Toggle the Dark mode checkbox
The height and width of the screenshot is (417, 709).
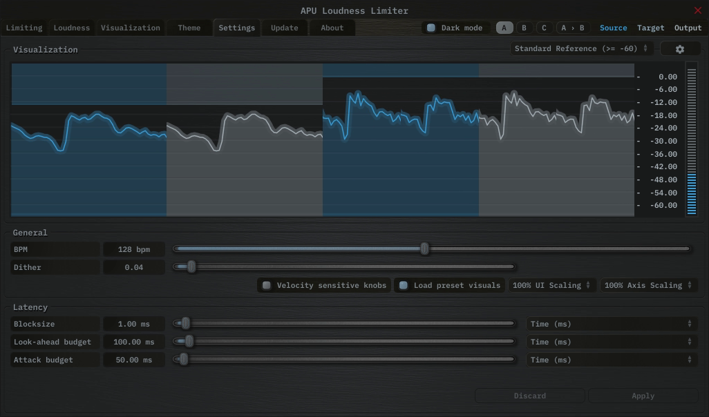431,28
